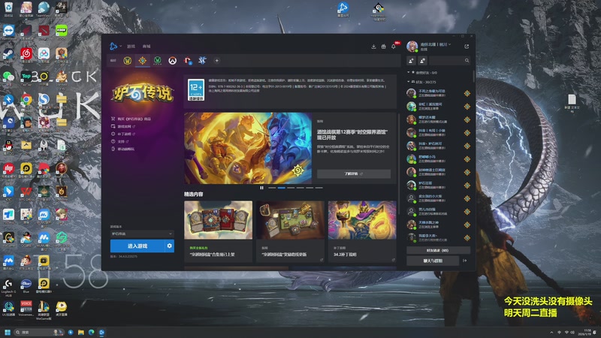
Task: Open Microsoft Edge from the taskbar
Action: 91,332
